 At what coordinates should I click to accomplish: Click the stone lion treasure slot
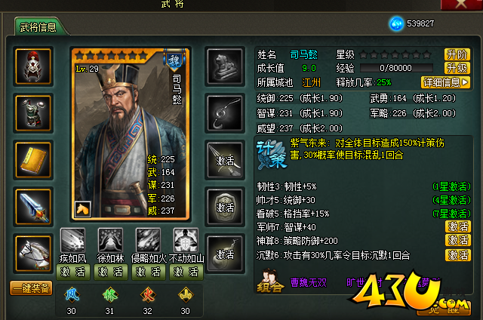click(x=225, y=66)
